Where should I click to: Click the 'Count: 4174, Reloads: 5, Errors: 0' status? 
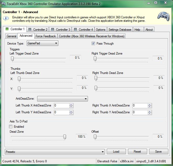25,161
